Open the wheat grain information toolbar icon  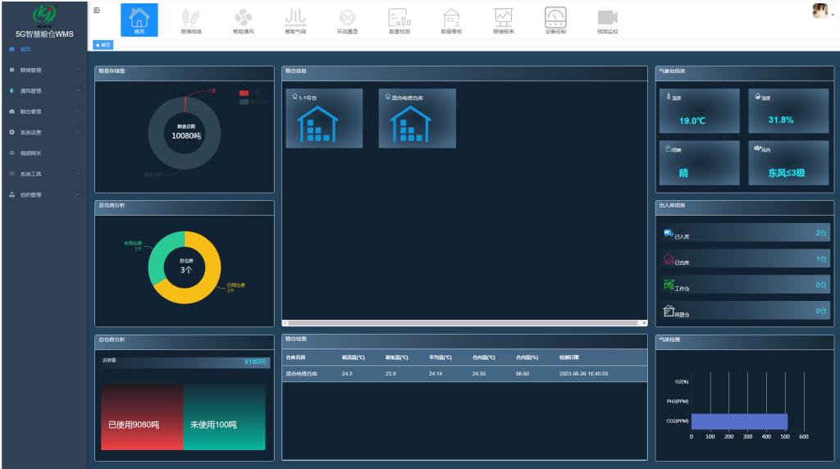tap(191, 20)
